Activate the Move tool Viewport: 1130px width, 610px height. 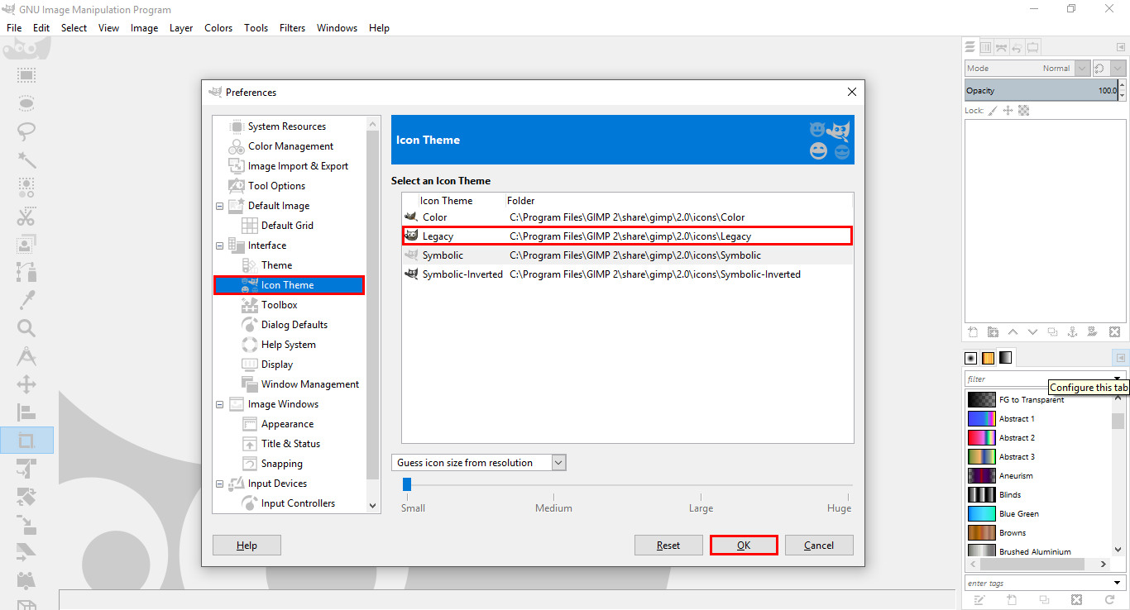26,384
